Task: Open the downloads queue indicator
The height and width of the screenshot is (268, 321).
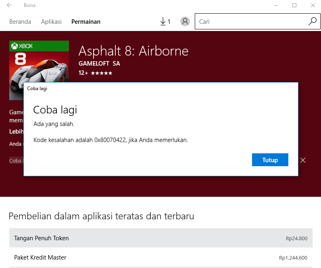Action: point(165,21)
